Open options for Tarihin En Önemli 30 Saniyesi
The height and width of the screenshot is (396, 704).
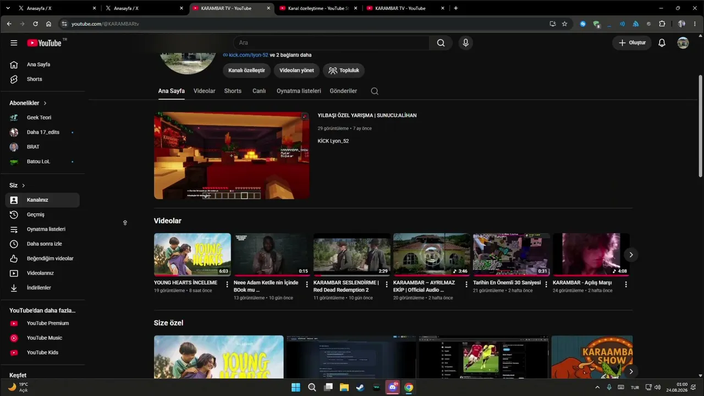coord(546,284)
